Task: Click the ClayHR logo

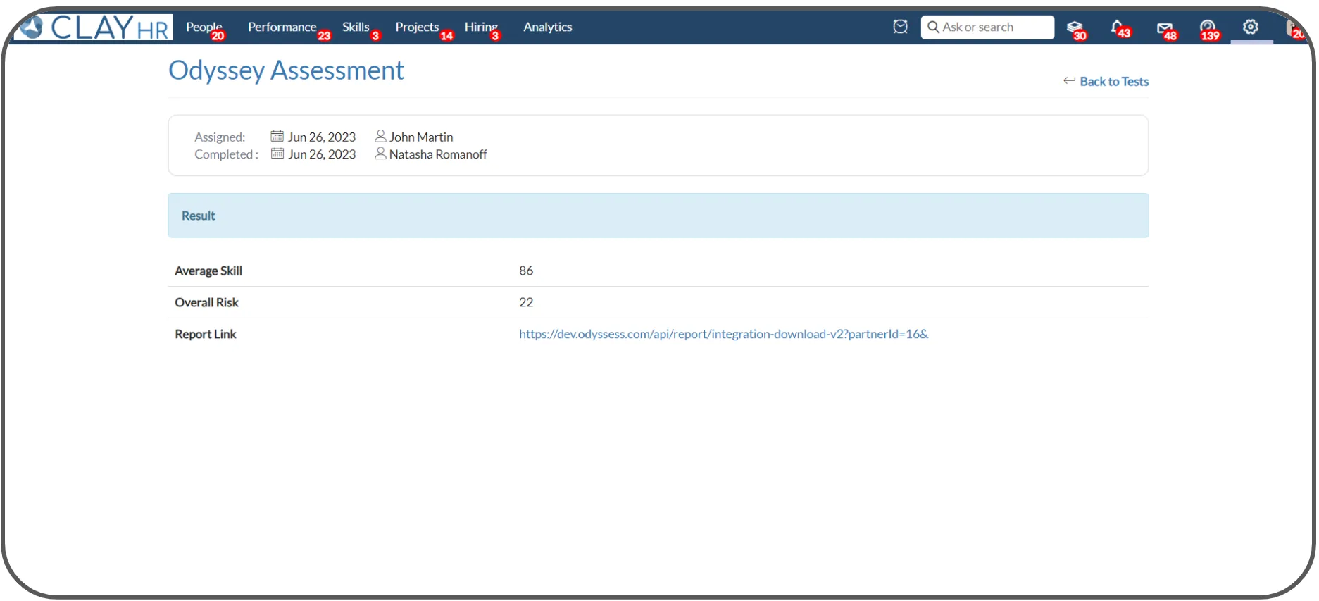Action: [94, 27]
